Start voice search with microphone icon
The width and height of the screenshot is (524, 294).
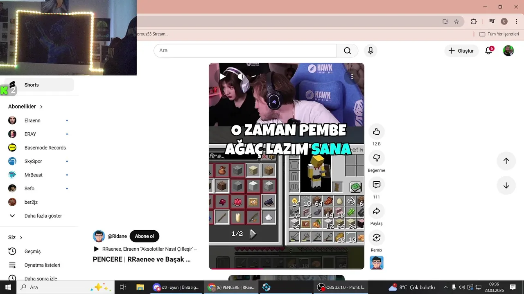point(370,51)
